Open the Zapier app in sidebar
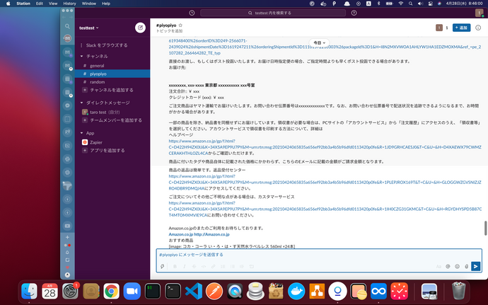The height and width of the screenshot is (305, 488). [112, 142]
